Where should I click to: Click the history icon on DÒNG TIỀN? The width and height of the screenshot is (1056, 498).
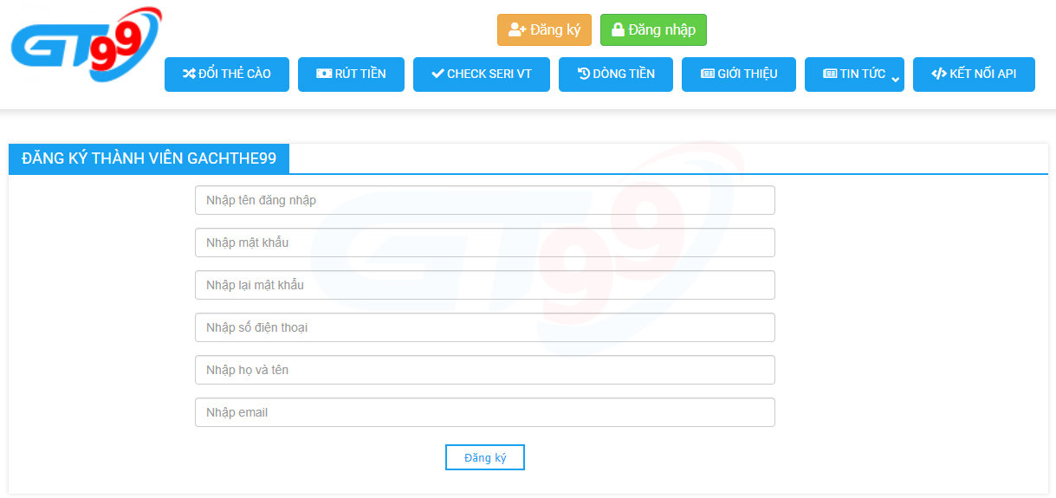click(584, 74)
